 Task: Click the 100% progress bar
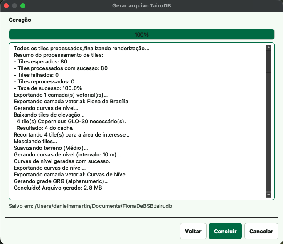(141, 34)
